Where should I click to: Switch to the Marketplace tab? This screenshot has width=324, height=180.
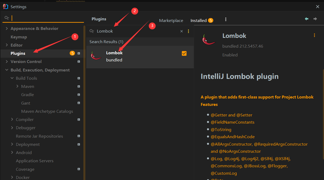tap(171, 21)
